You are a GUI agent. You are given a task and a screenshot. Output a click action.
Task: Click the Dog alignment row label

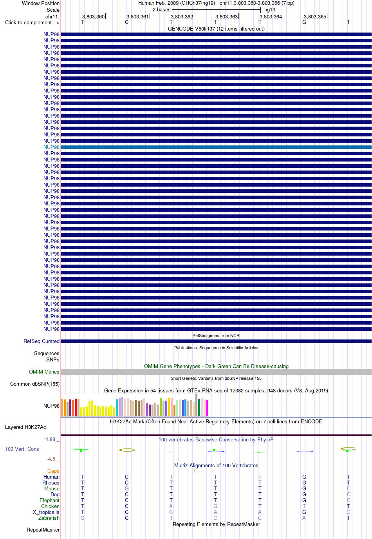pyautogui.click(x=55, y=494)
